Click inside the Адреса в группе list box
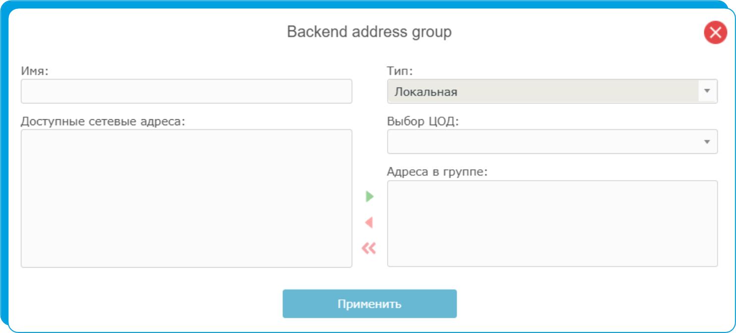The image size is (736, 333). pos(552,224)
